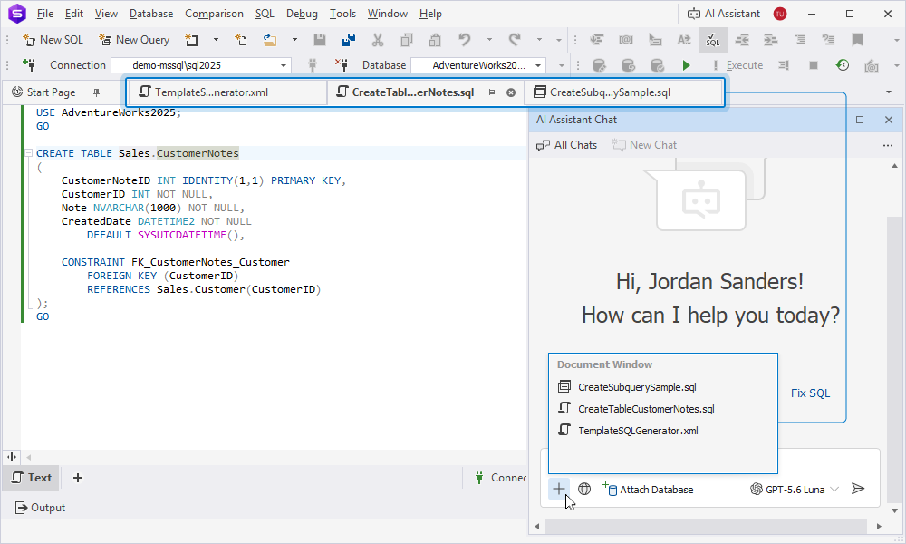Viewport: 906px width, 544px height.
Task: Open the Database dropdown AdventureWorks20...
Action: pyautogui.click(x=478, y=65)
